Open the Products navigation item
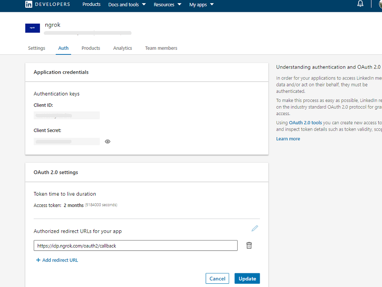This screenshot has height=287, width=382. coord(91,5)
